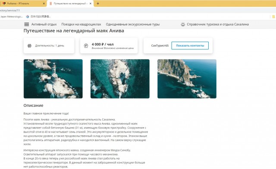Close the Путешествие на легендарный tab

tap(91, 3)
